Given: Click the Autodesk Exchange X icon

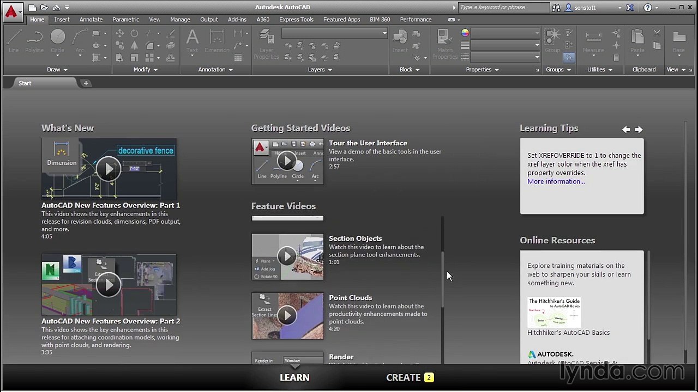Looking at the screenshot, I should pos(630,8).
